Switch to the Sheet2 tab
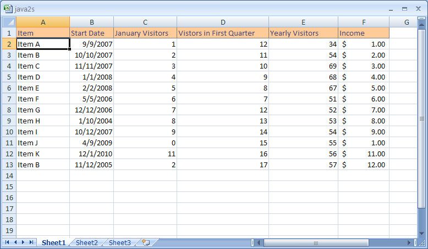 [x=87, y=242]
